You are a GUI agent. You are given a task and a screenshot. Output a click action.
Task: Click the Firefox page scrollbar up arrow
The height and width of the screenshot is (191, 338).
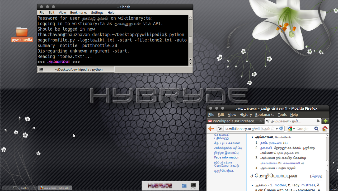coord(328,135)
